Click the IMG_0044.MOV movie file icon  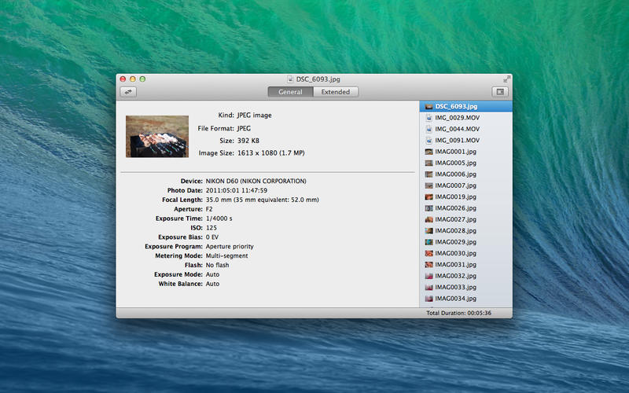tap(429, 128)
